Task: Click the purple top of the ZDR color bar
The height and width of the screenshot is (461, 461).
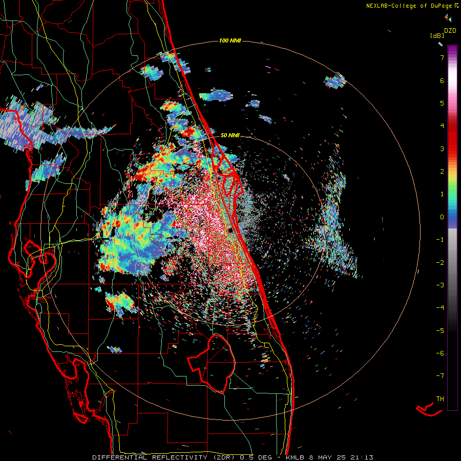Action: click(x=452, y=50)
